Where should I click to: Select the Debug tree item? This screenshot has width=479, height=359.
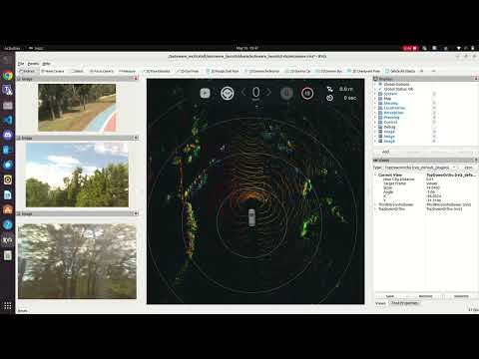click(389, 127)
